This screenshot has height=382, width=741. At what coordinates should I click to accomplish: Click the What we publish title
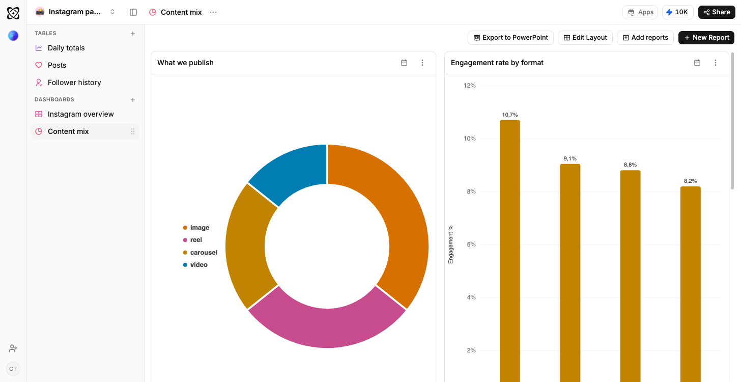185,63
